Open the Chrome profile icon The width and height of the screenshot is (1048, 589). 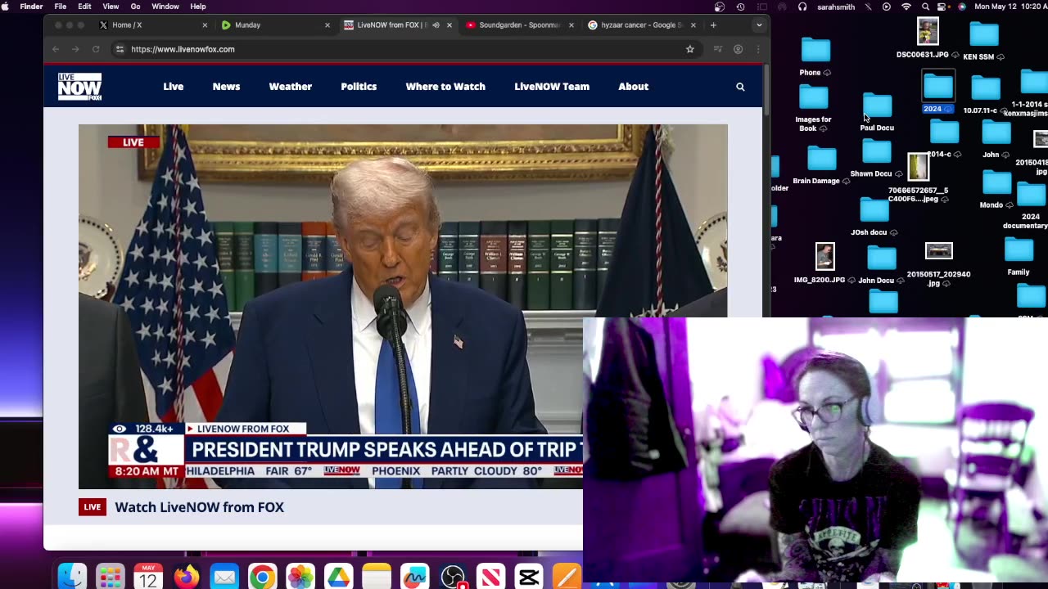[x=738, y=49]
